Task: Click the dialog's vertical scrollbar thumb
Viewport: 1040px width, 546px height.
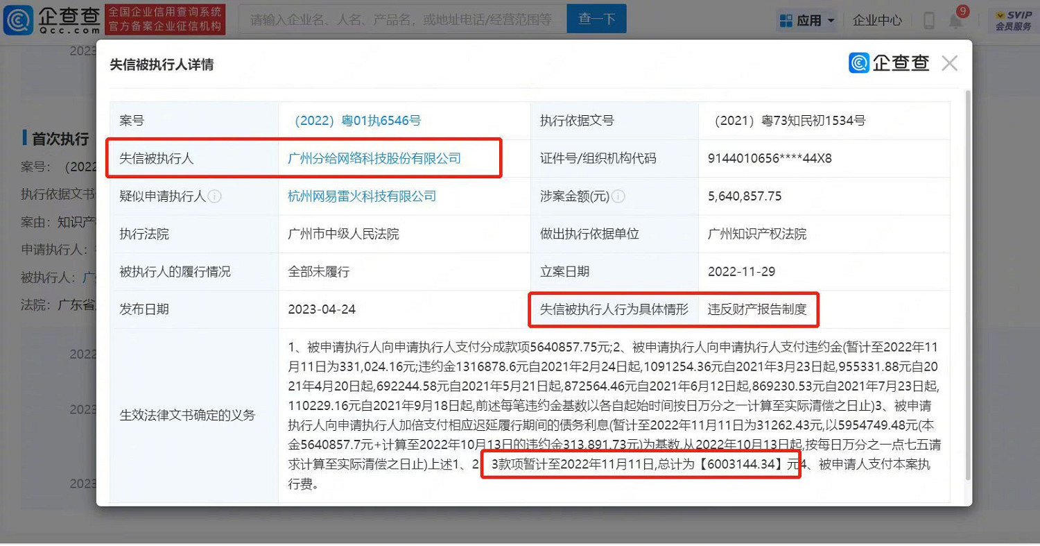Action: click(x=968, y=278)
